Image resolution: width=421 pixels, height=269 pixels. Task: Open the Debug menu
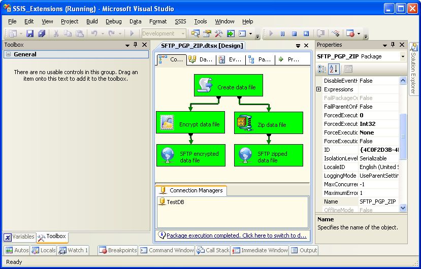pos(114,21)
